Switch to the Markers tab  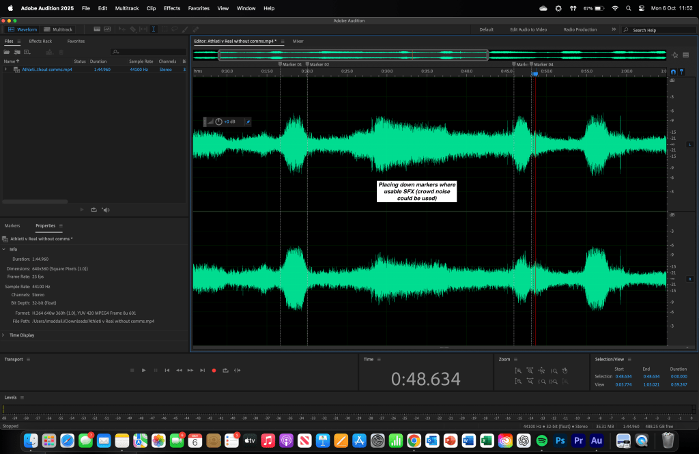pyautogui.click(x=12, y=225)
